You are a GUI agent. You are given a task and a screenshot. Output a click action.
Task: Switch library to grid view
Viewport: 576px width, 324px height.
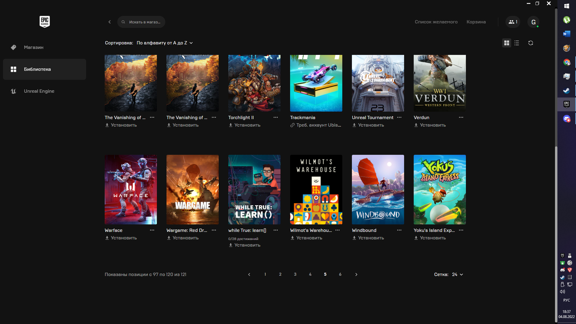click(507, 43)
